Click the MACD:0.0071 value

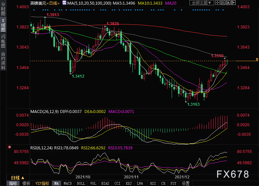[x=121, y=111]
